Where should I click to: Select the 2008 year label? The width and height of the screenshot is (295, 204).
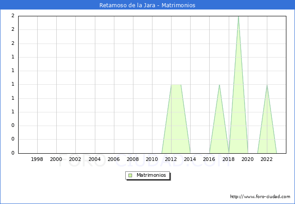[133, 159]
